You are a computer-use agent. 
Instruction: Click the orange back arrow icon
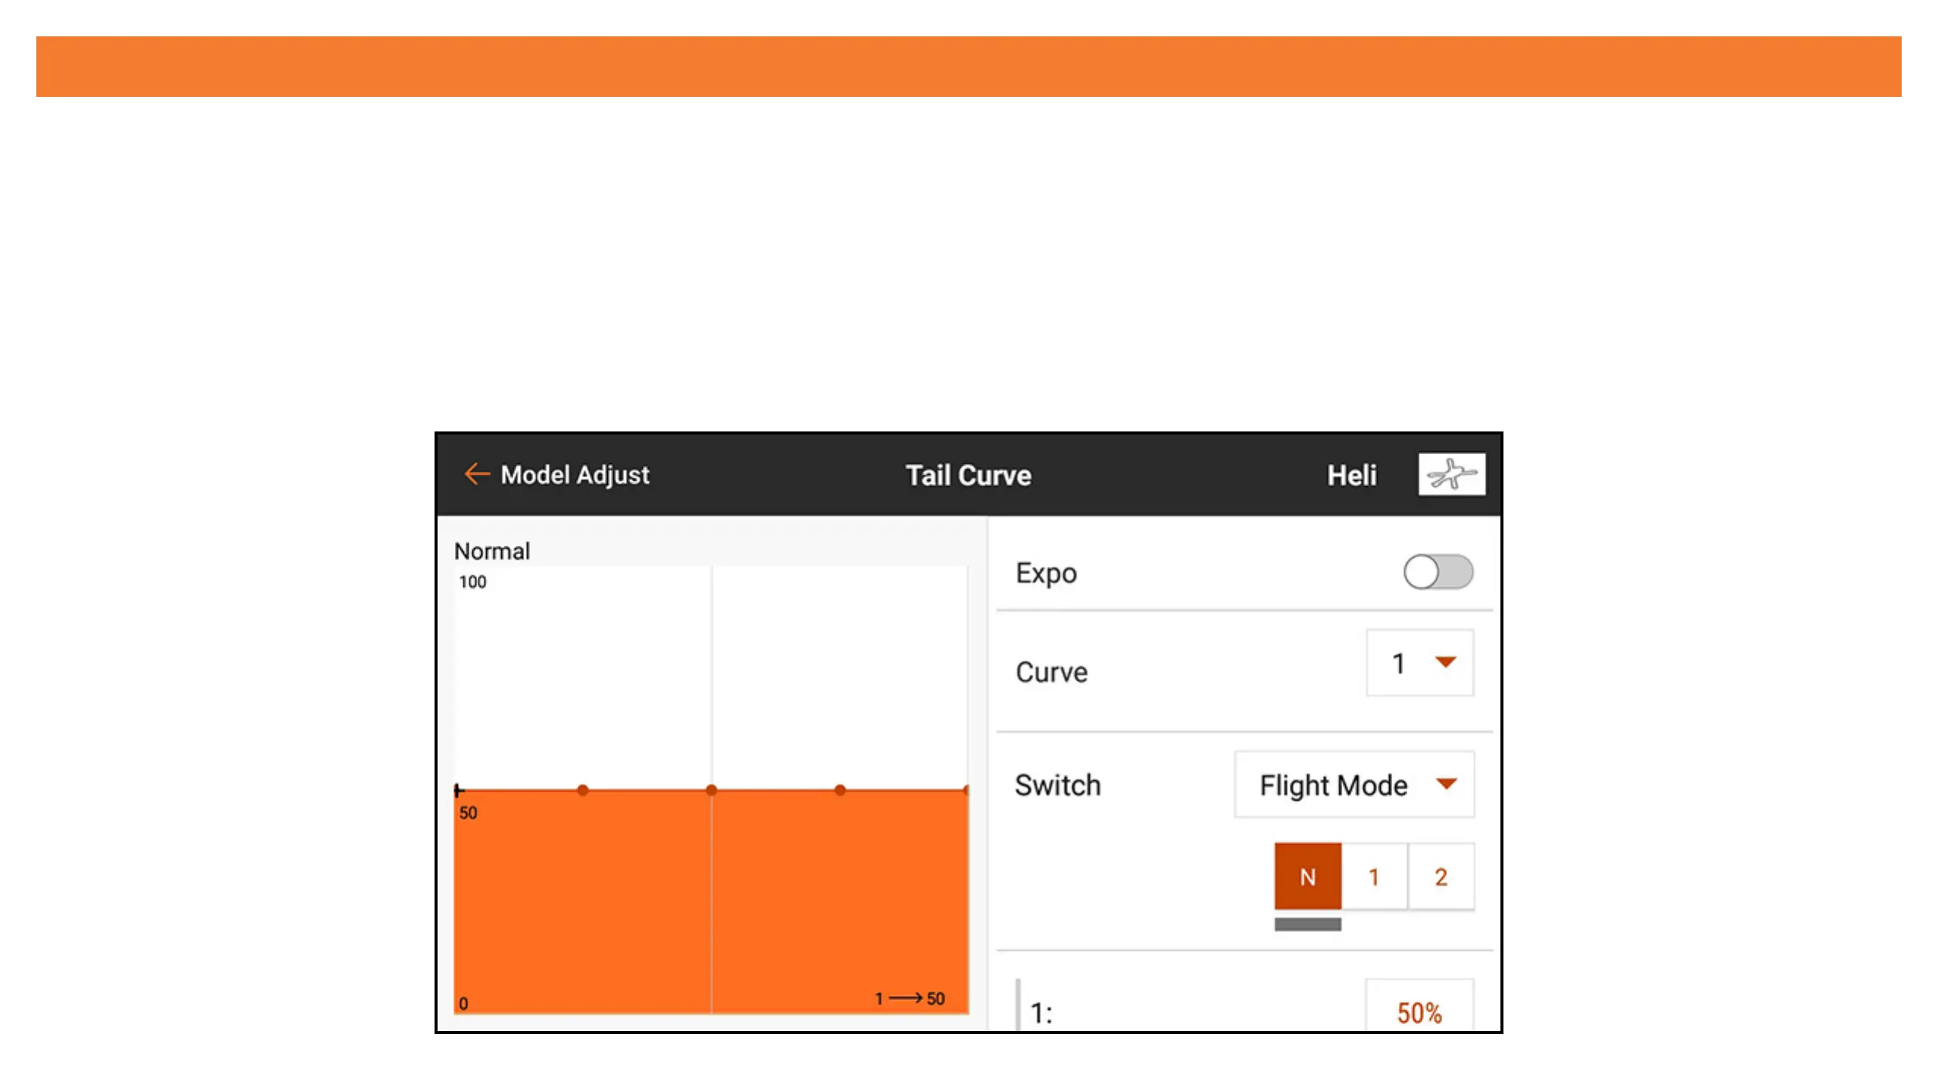pyautogui.click(x=476, y=474)
